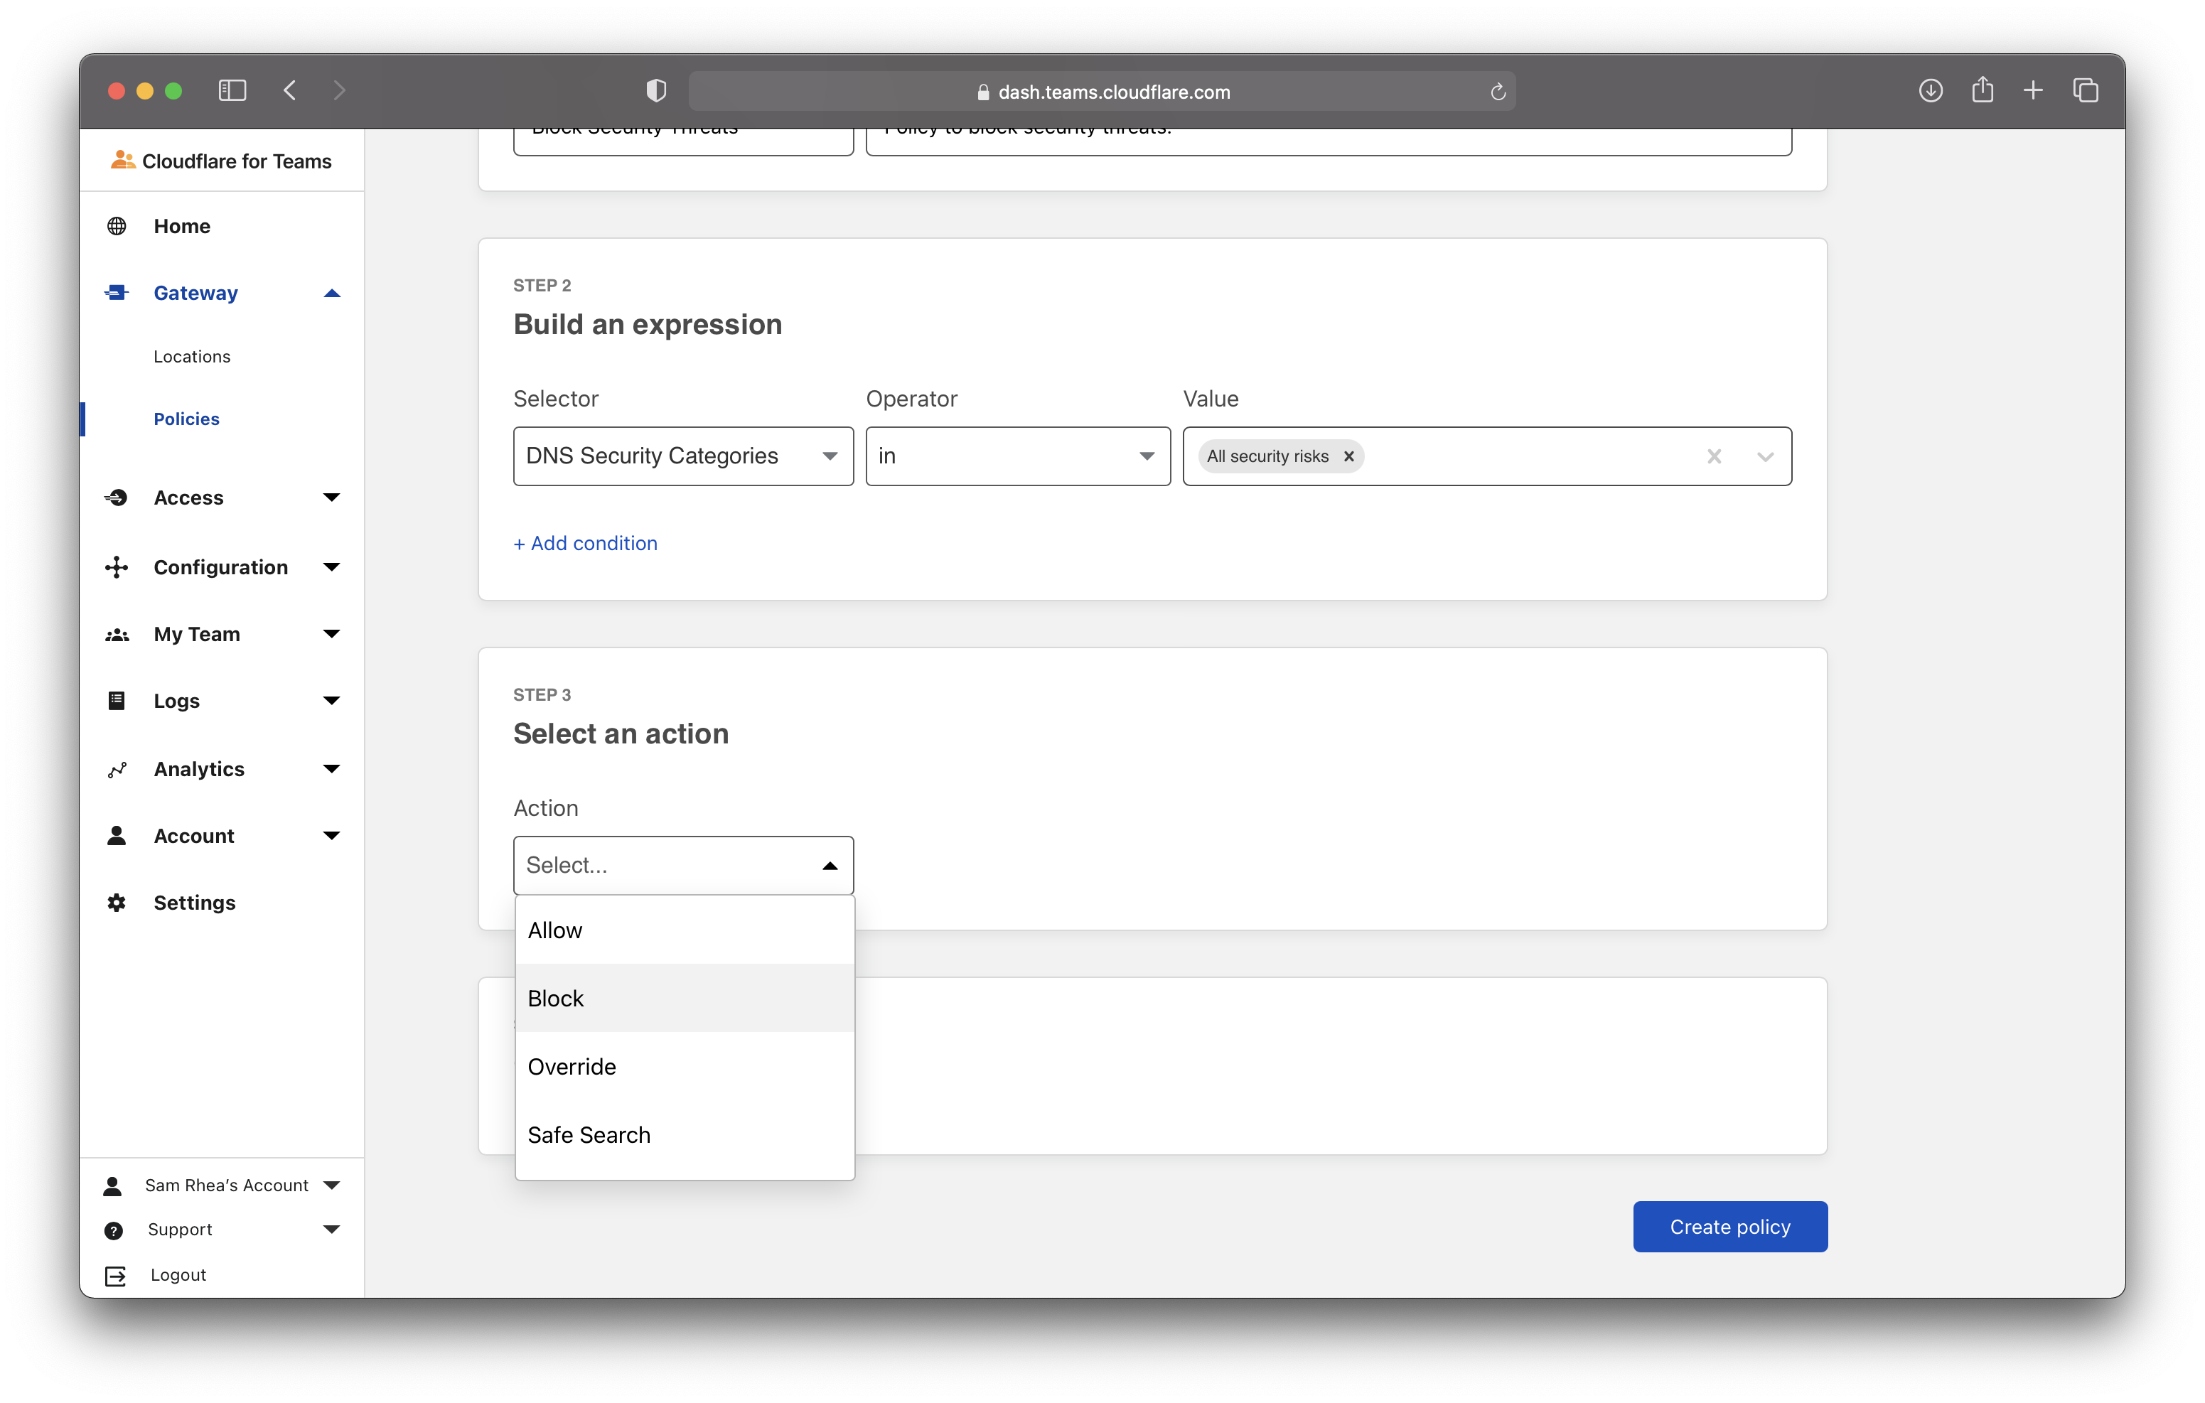Show the tab overview icon
The width and height of the screenshot is (2205, 1403).
point(2085,91)
